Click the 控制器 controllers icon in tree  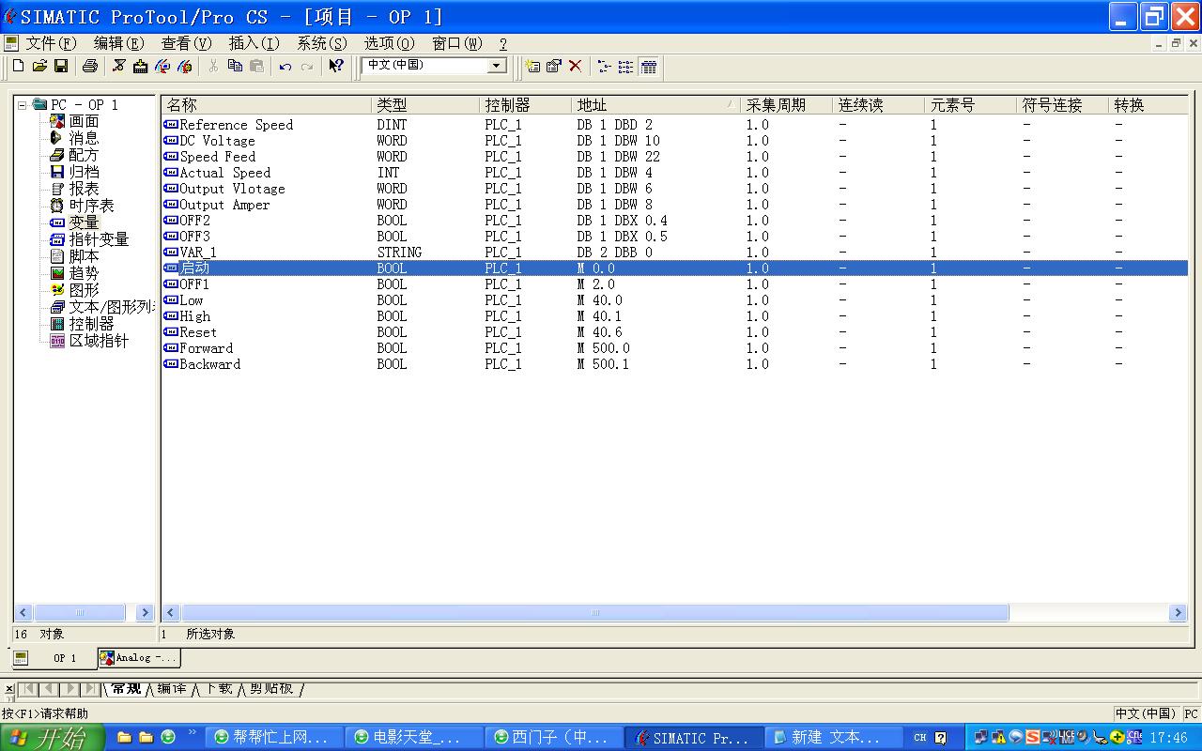[57, 324]
